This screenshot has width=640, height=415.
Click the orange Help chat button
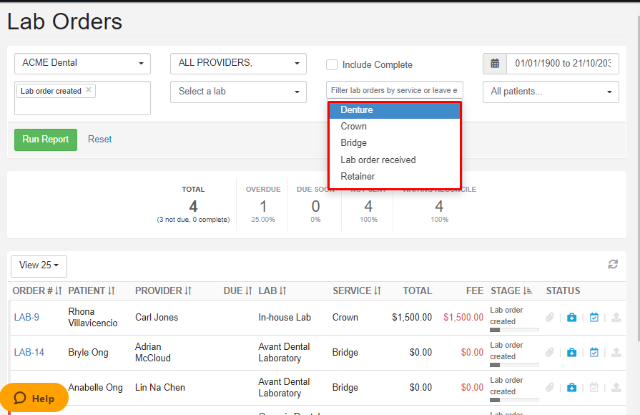[x=34, y=399]
